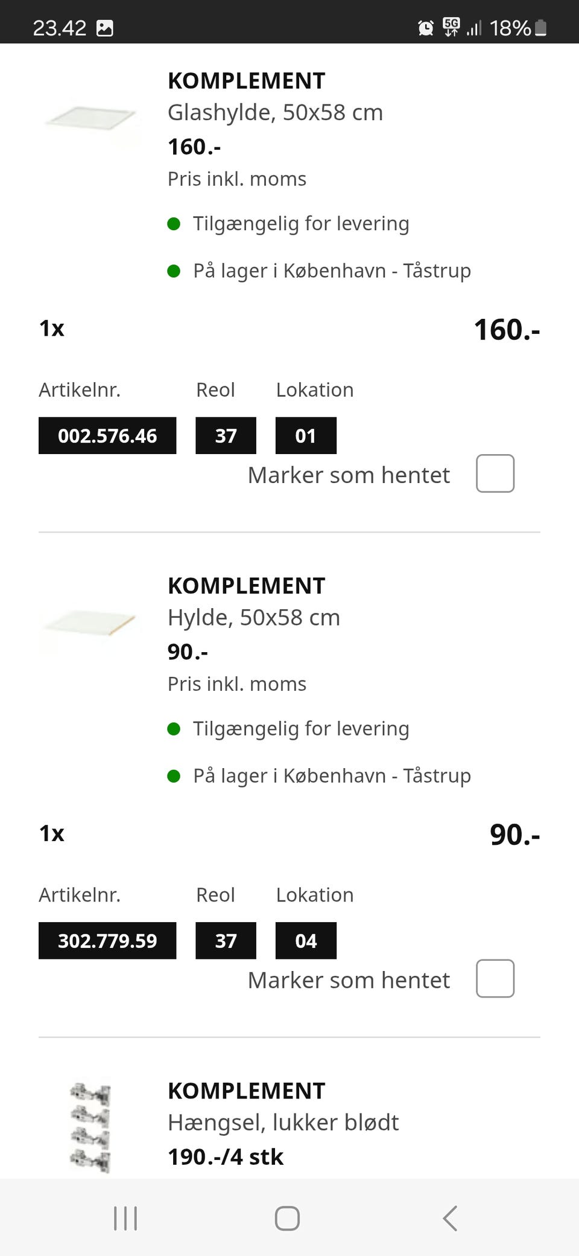Tap the battery icon in status bar
The image size is (579, 1256).
pos(541,28)
